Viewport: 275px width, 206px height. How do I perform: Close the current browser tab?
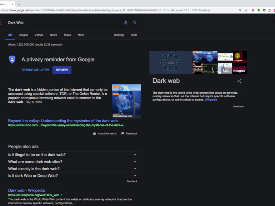point(12,4)
